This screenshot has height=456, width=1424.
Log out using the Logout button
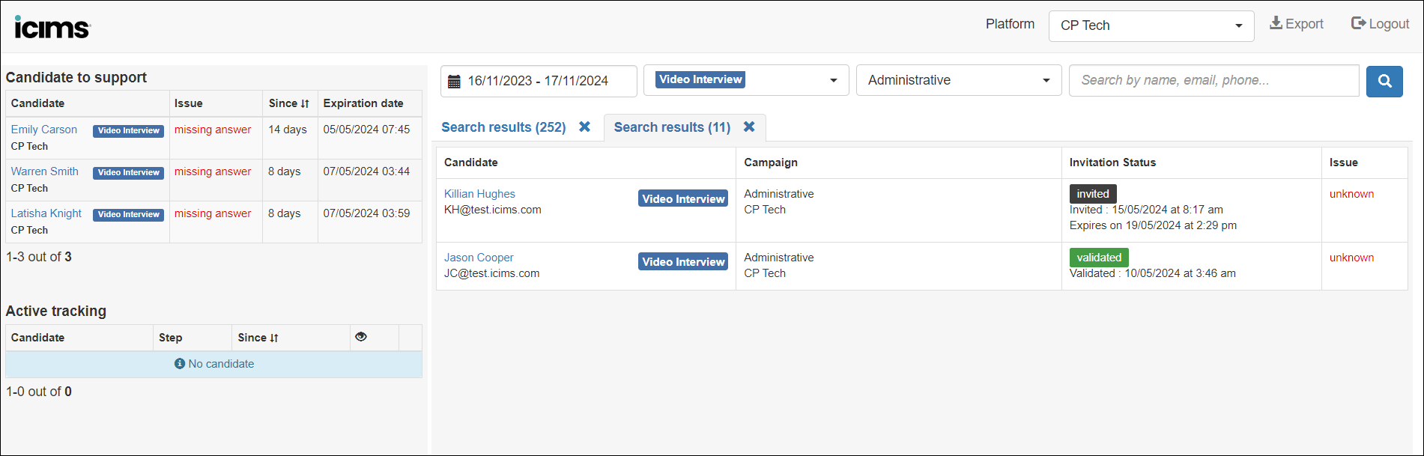tap(1380, 24)
